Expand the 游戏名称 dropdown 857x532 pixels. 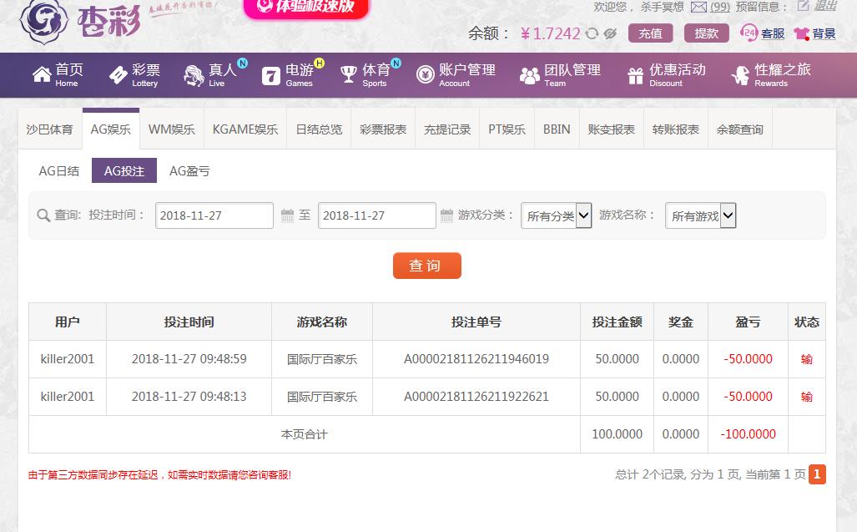(701, 215)
